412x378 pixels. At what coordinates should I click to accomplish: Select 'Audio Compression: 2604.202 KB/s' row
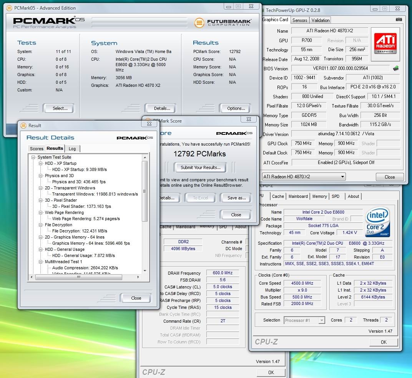tap(85, 268)
